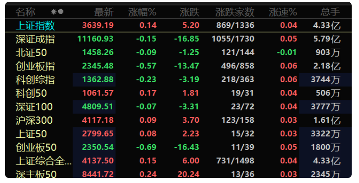359x183 pixels.
Task: Click the 涨跌家数 column header
Action: (x=234, y=12)
